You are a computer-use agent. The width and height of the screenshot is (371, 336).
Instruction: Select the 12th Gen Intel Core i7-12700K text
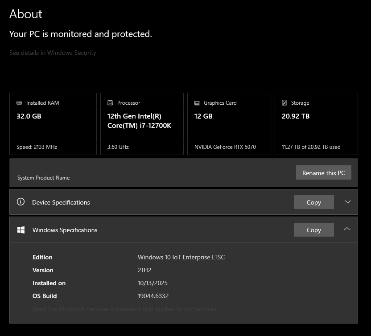[x=139, y=121]
